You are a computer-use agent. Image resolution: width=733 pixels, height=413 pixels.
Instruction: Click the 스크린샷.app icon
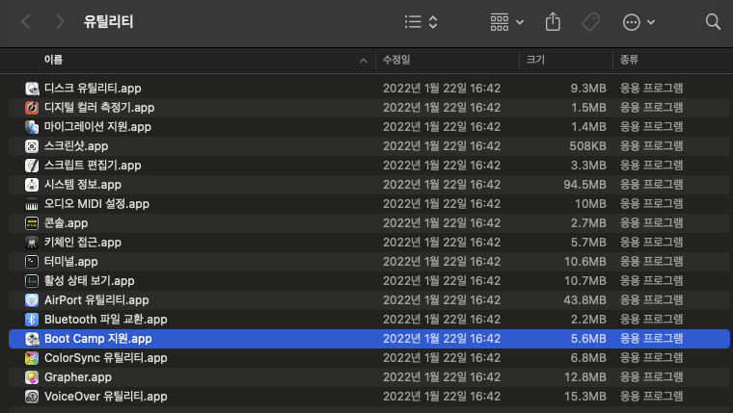(32, 146)
